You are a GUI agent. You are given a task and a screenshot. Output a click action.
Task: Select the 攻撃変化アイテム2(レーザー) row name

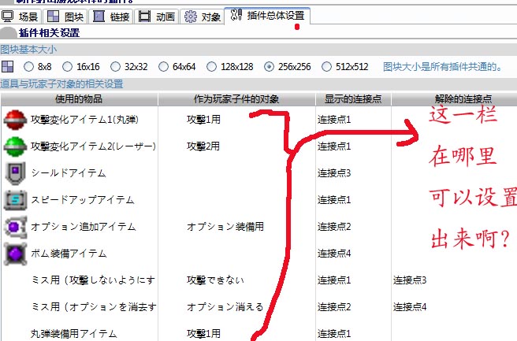[93, 146]
